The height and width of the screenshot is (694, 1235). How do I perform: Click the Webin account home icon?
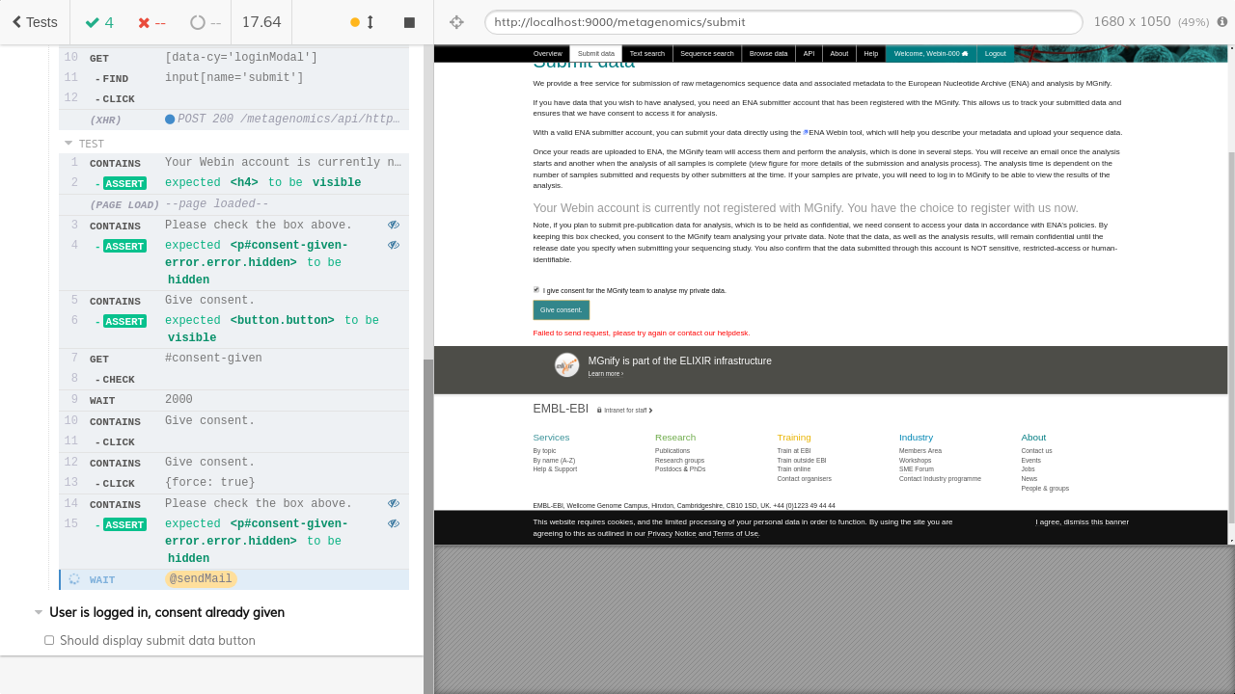[x=963, y=54]
